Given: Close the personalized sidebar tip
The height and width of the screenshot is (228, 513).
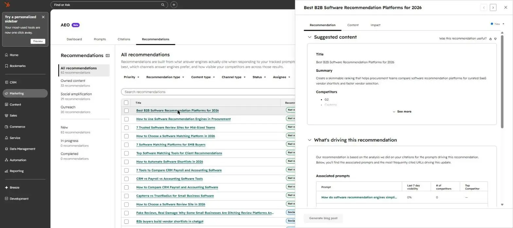Looking at the screenshot, I should point(43,17).
